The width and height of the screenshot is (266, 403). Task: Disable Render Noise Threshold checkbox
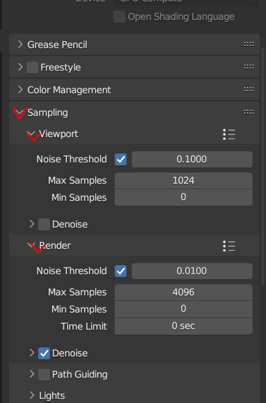(x=121, y=271)
